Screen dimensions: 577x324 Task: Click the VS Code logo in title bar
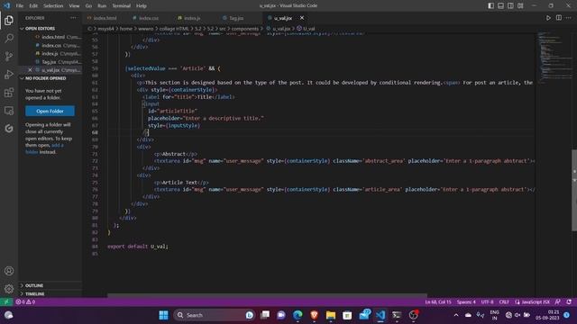pos(6,5)
